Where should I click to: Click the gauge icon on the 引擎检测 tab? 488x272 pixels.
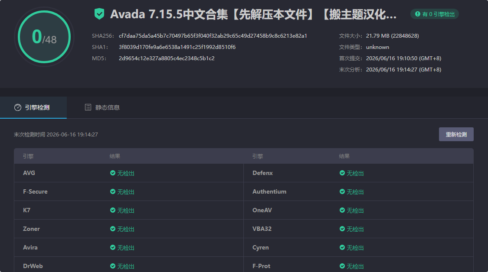18,107
